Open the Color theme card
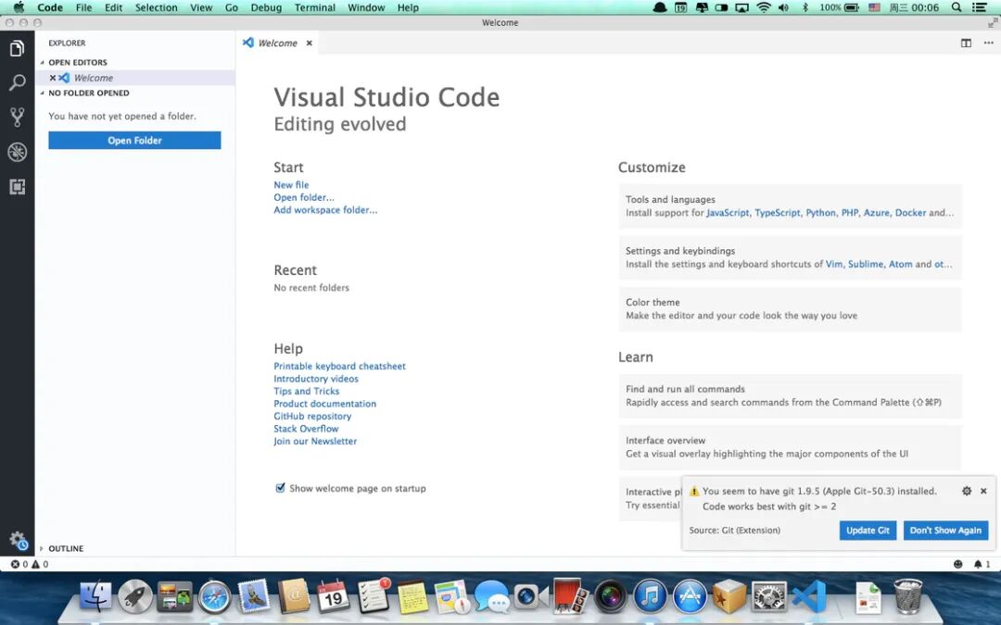The width and height of the screenshot is (1001, 625). click(x=791, y=309)
